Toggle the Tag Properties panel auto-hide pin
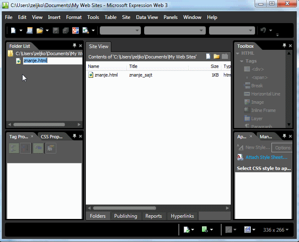 [x=74, y=136]
